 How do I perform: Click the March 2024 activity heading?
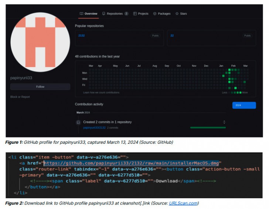click(x=83, y=113)
